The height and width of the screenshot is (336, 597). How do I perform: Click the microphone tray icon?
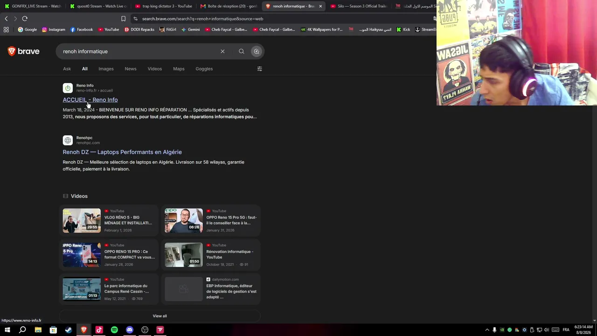tap(494, 330)
